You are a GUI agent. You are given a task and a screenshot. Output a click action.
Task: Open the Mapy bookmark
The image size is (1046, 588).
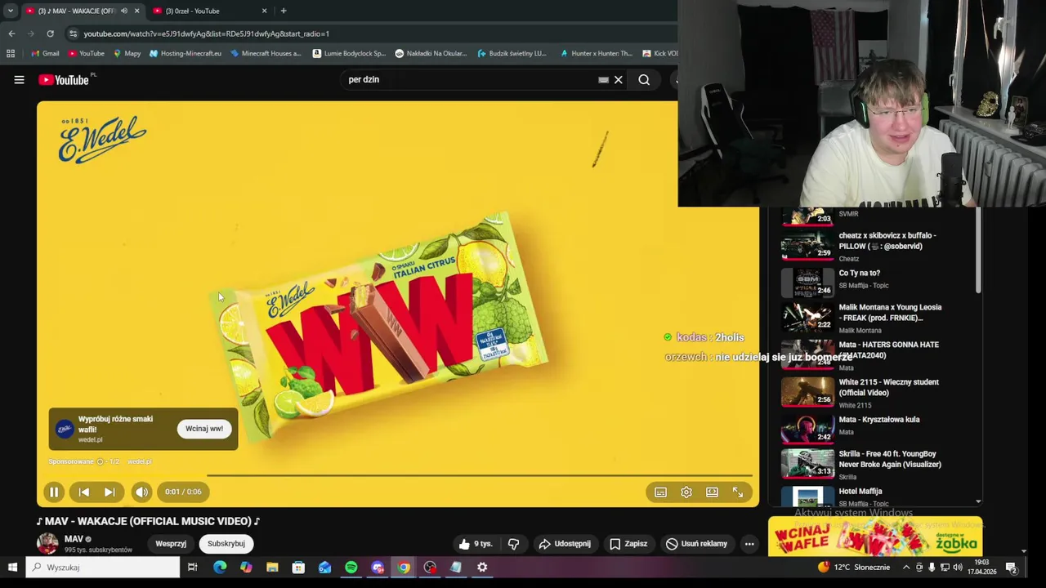coord(127,53)
